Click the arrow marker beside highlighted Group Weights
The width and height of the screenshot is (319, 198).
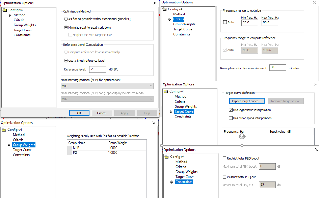pyautogui.click(x=9, y=145)
